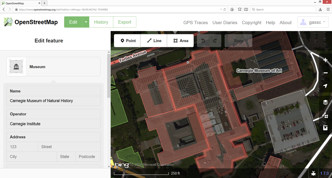Zoom out on the map
Viewport: 332px width, 178px height.
coord(325,73)
